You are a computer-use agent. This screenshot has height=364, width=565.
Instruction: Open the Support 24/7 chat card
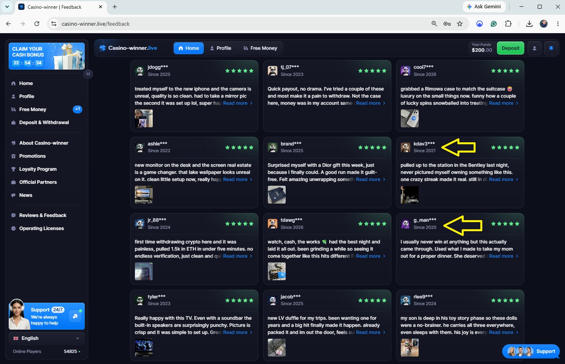coord(47,316)
